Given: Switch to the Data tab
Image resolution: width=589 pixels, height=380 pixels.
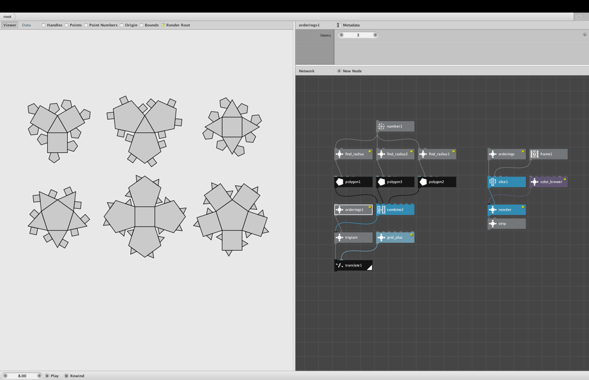Looking at the screenshot, I should (x=27, y=25).
